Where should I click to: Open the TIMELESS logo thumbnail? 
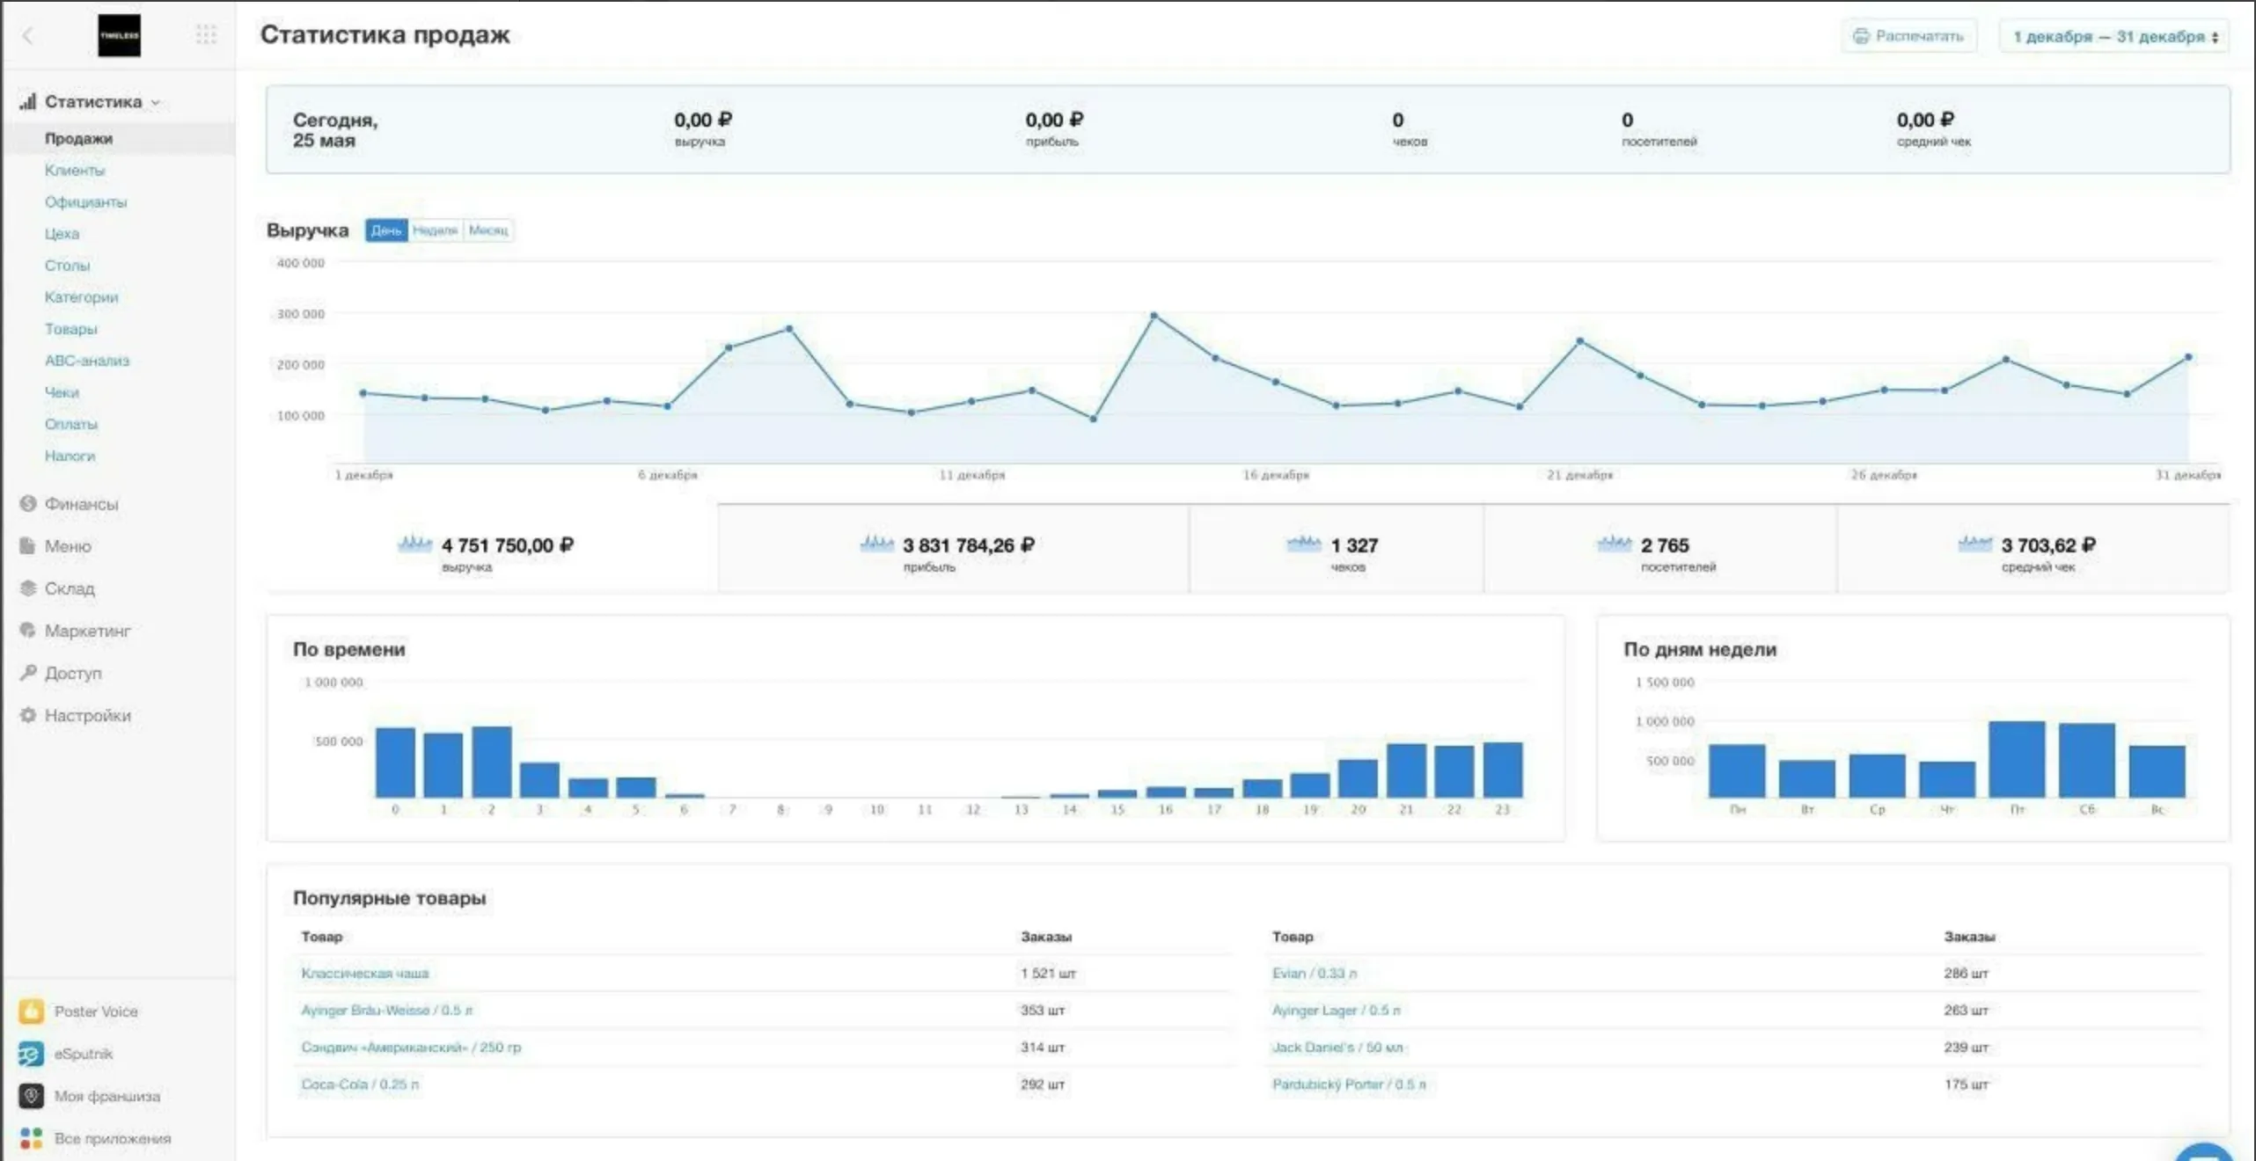point(119,35)
